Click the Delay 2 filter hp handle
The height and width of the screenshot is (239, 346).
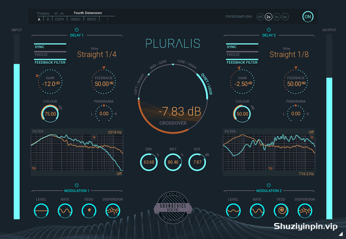click(x=270, y=168)
